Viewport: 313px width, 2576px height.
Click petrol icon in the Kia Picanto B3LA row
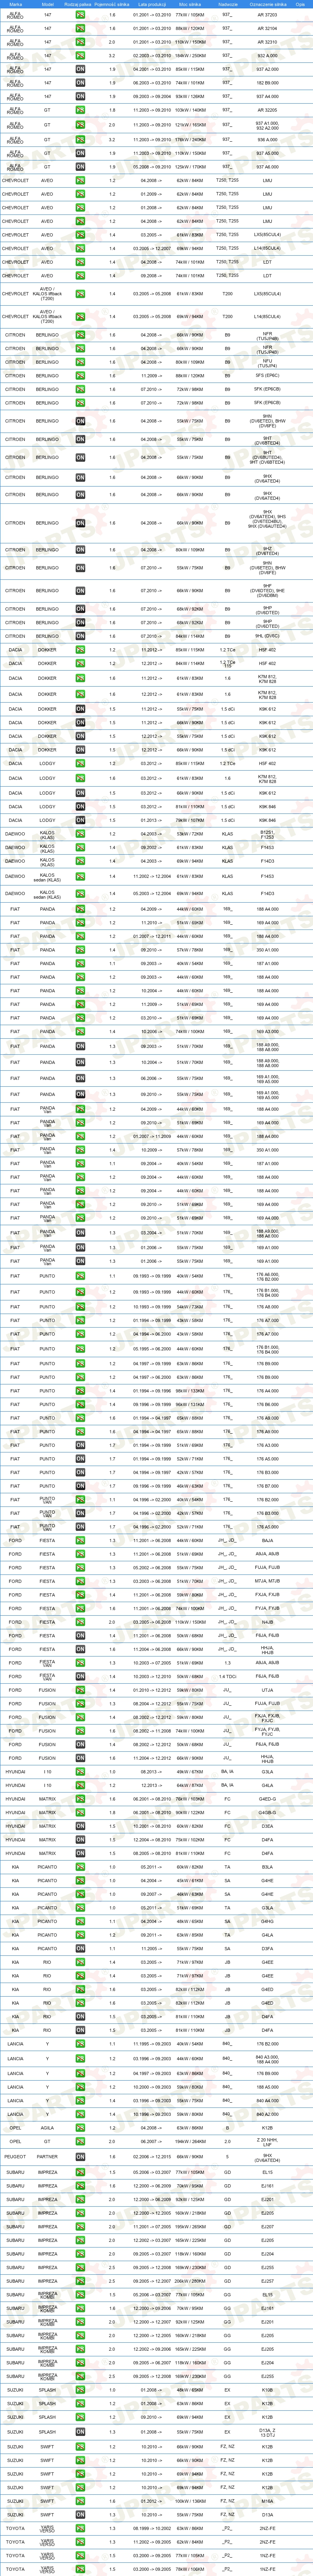[80, 1866]
